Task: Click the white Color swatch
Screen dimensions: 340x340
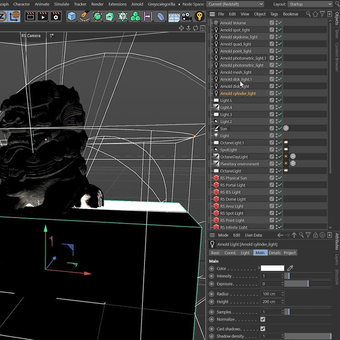Action: (x=272, y=268)
